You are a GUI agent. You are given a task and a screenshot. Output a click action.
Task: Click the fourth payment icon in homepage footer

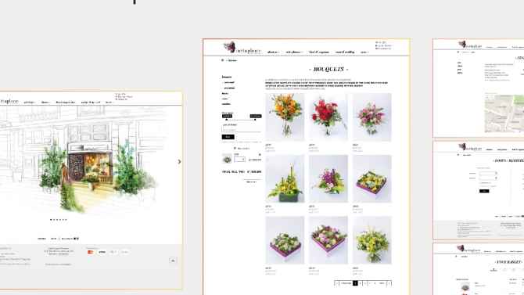pyautogui.click(x=125, y=252)
